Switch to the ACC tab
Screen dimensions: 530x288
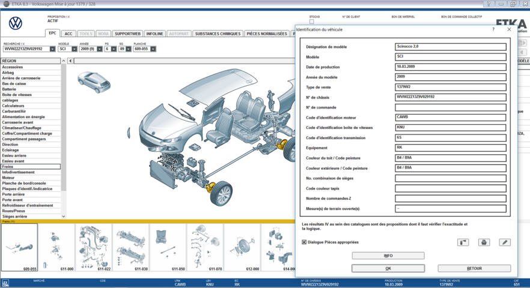[x=69, y=34]
